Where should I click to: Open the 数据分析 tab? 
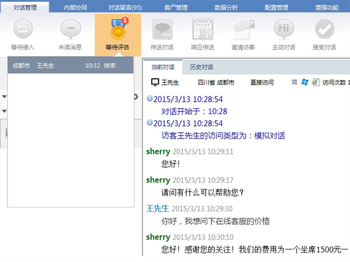pyautogui.click(x=226, y=7)
